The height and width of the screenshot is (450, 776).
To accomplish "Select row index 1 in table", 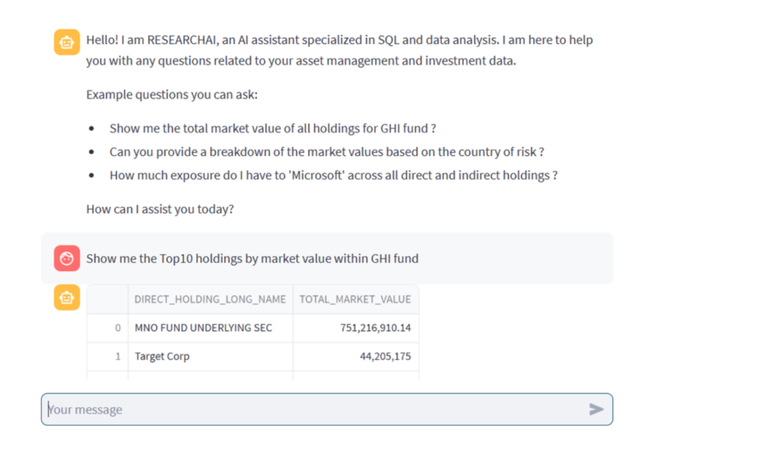I will 108,357.
